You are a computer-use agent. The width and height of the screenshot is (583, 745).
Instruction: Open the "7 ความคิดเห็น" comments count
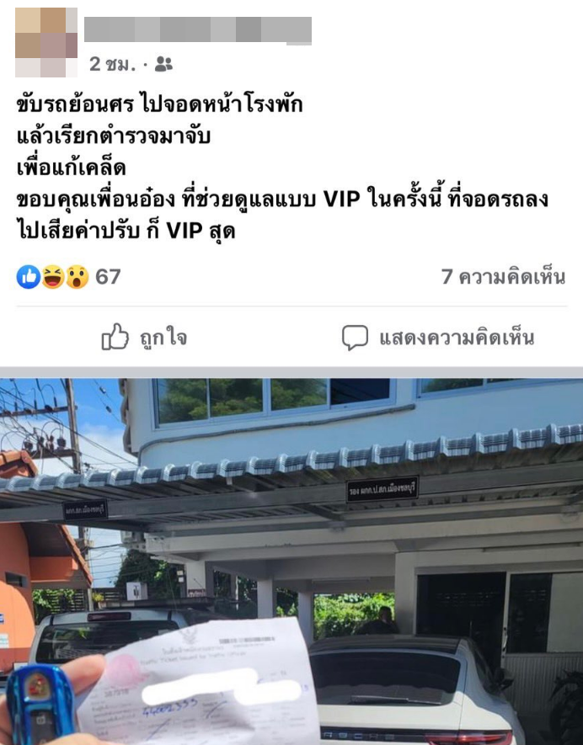[x=503, y=276]
